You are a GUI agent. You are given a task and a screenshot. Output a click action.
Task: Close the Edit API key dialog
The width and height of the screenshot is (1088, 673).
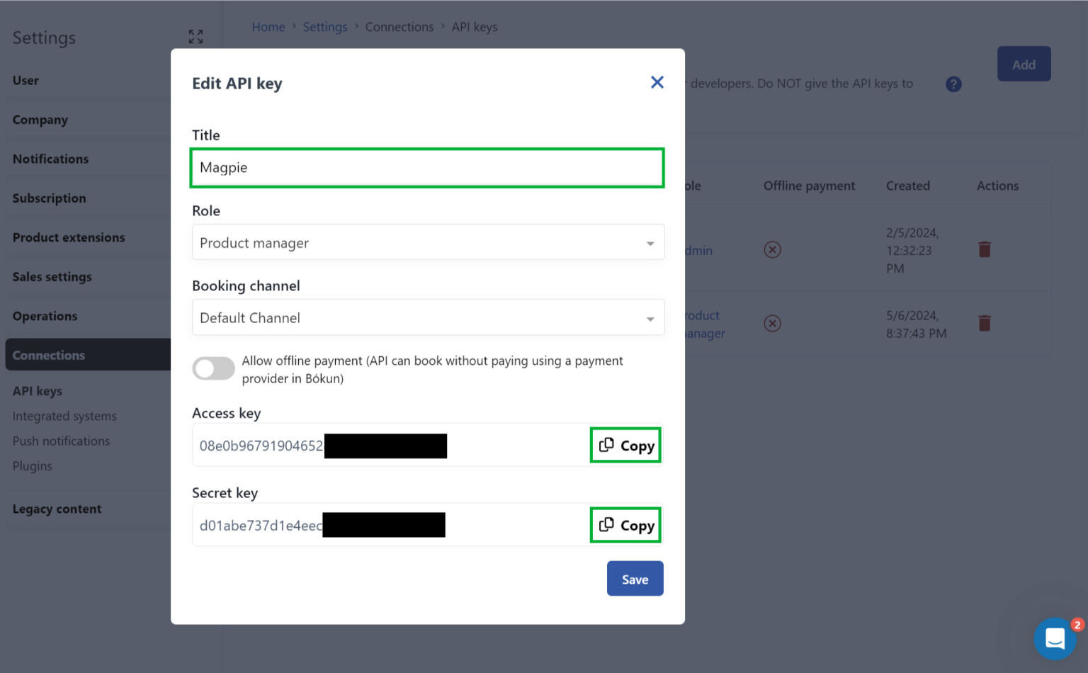pos(657,82)
